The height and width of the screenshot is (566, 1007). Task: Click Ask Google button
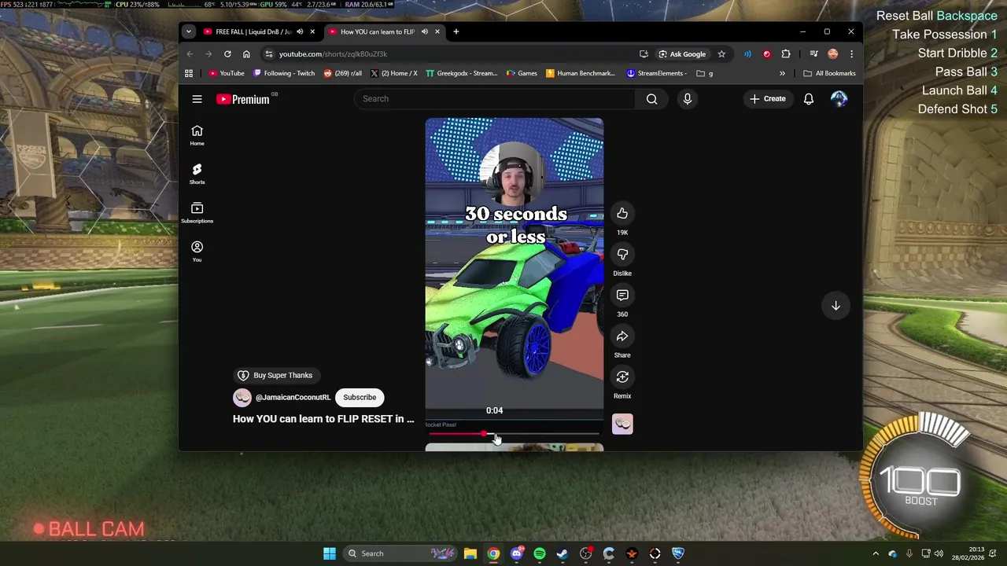tap(682, 54)
